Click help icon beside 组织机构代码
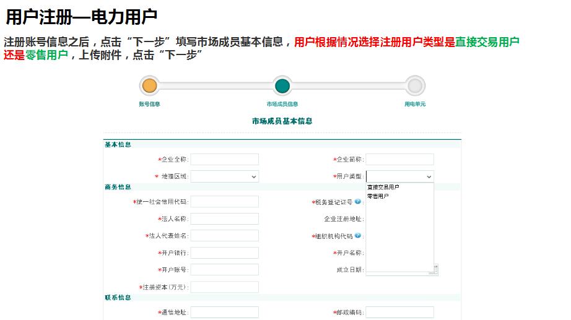 (358, 236)
